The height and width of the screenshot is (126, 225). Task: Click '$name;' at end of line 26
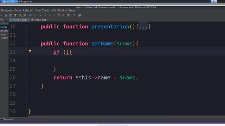[x=129, y=78]
